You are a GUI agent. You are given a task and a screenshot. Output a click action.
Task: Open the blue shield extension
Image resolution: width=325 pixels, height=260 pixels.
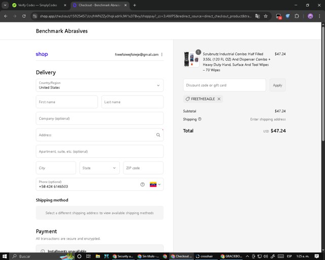[288, 16]
